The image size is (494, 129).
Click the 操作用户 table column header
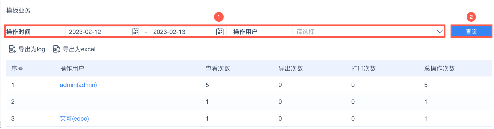click(x=72, y=68)
